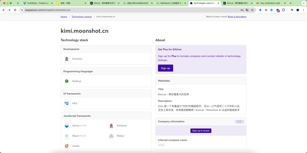307x153 pixels.
Task: Click the translate page icon
Action: [247, 10]
